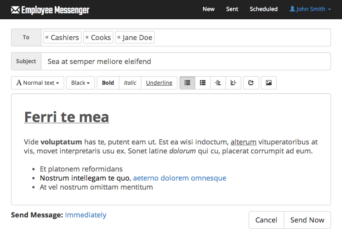Screen dimensions: 342x239
Task: Click the Subject input field
Action: [186, 61]
